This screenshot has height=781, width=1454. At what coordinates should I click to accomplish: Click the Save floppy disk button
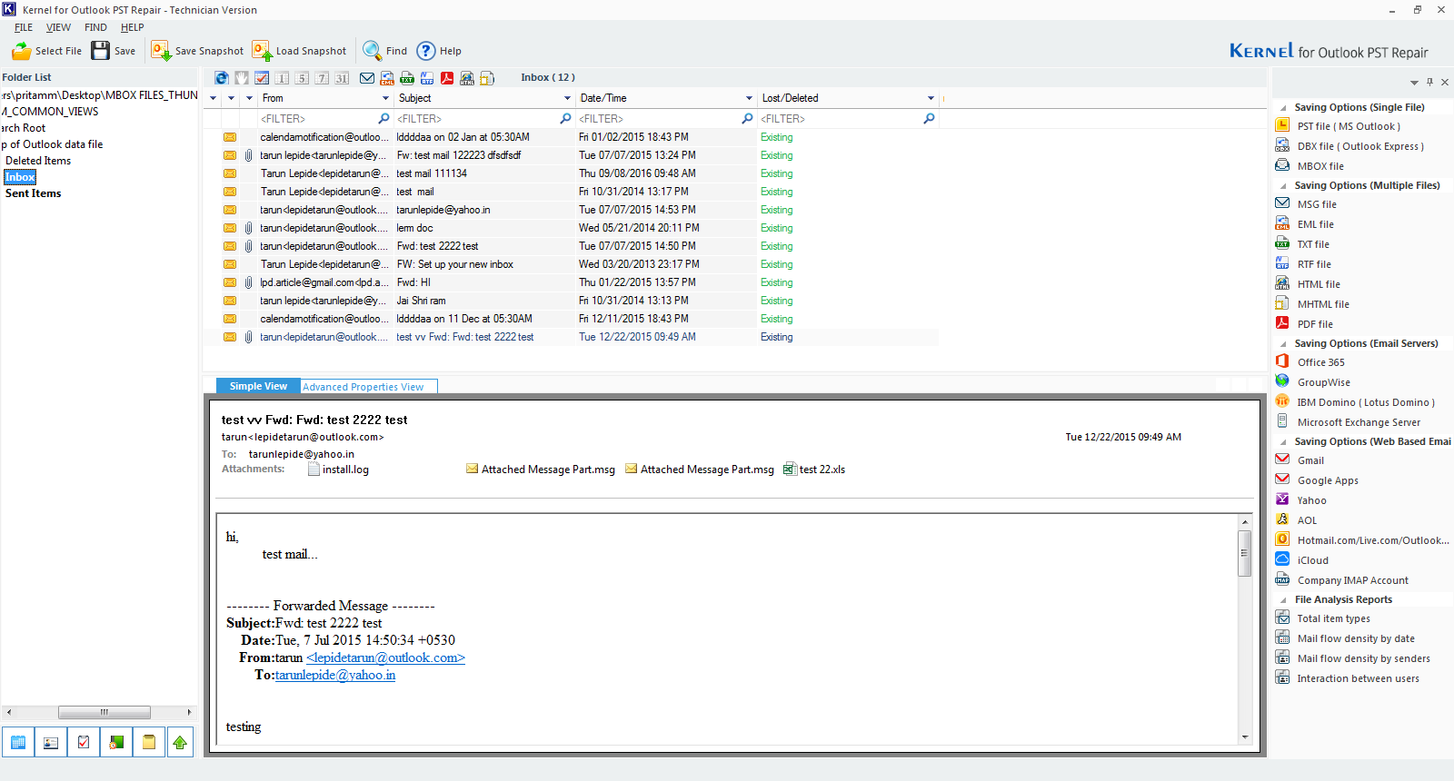(x=114, y=51)
